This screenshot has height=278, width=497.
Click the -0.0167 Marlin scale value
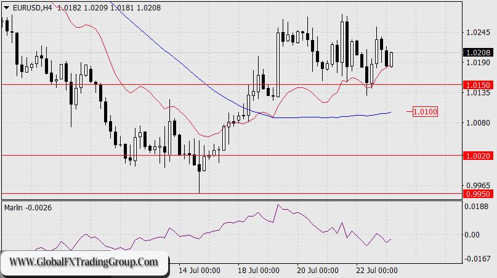tap(477, 259)
